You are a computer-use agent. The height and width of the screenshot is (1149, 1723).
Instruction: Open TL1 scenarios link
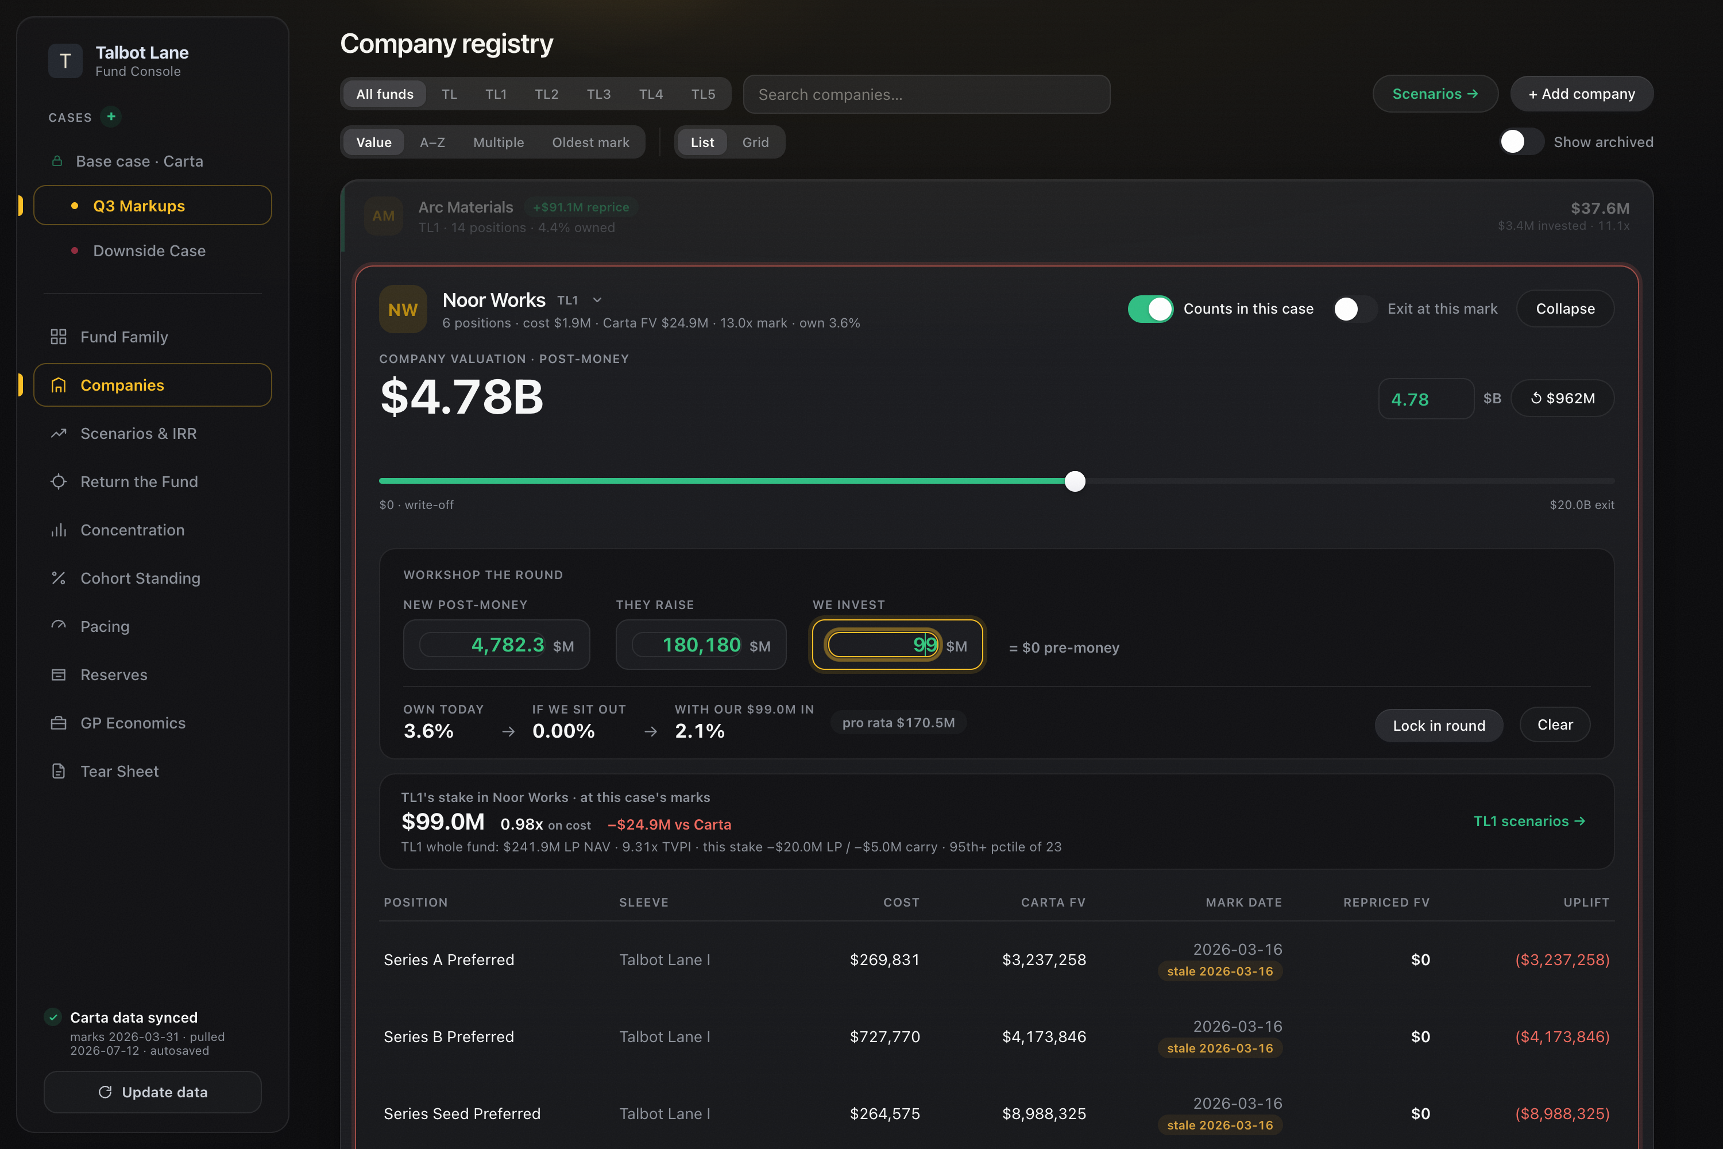(x=1529, y=821)
